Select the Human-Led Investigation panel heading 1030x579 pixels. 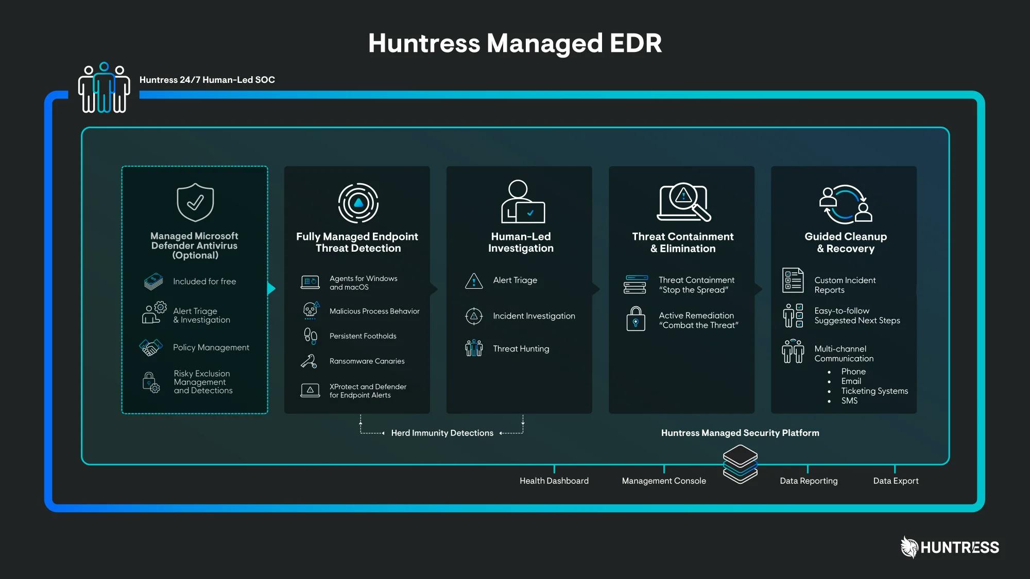tap(521, 242)
